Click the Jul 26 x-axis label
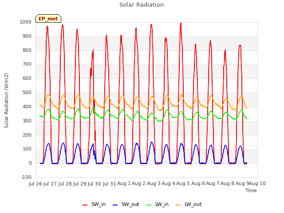 [35, 184]
